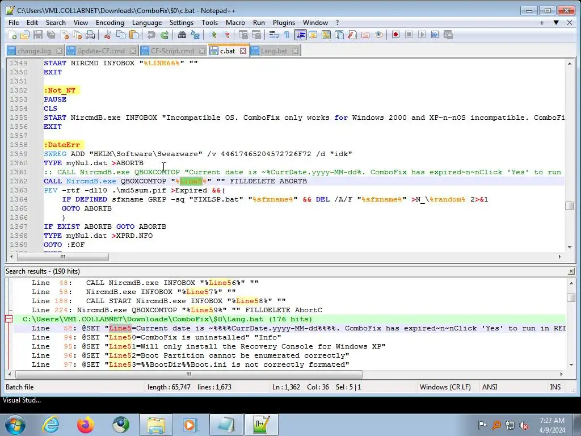Open Internet Explorer from the taskbar
The height and width of the screenshot is (436, 581).
click(x=50, y=425)
